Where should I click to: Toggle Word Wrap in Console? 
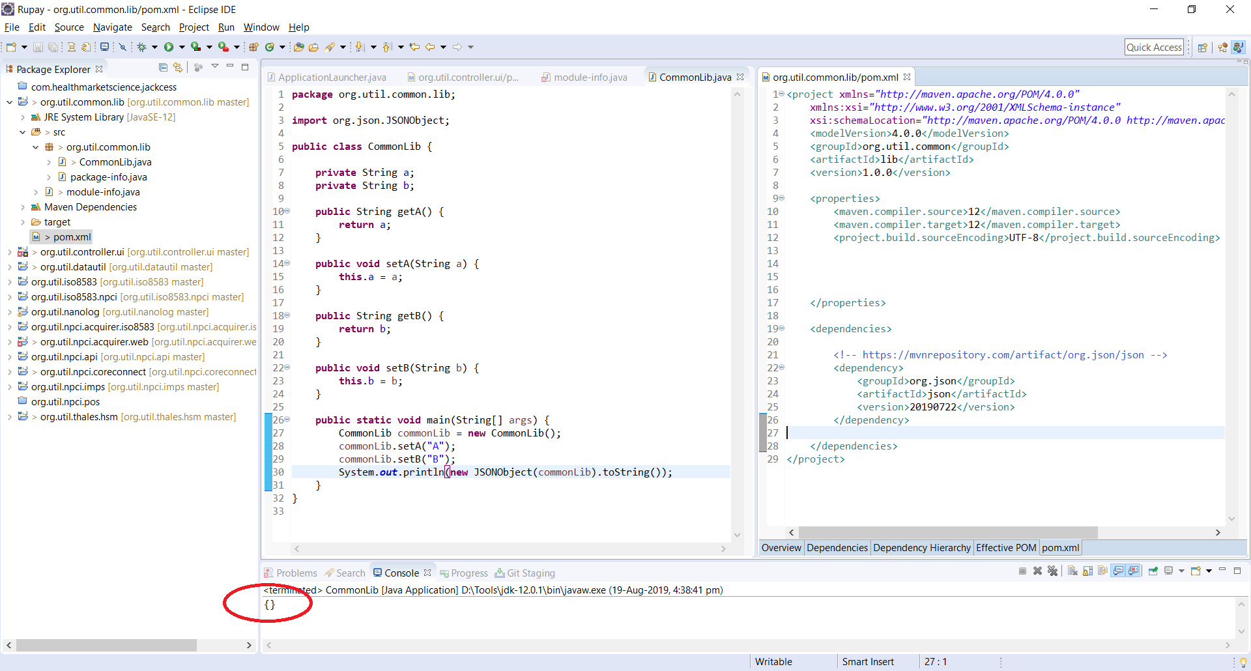[1102, 571]
